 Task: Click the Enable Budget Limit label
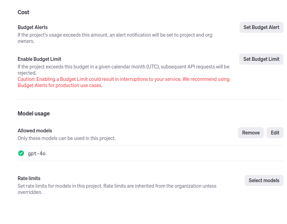coord(39,59)
